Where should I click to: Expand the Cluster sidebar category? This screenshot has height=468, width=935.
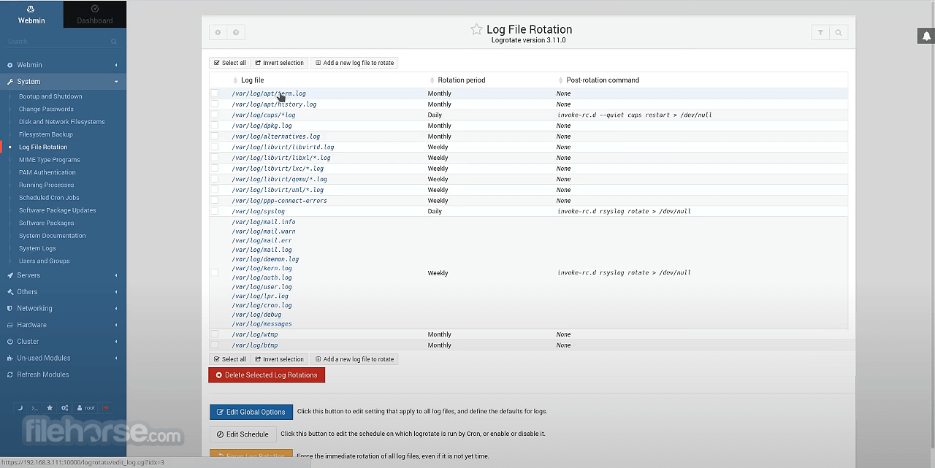(63, 342)
